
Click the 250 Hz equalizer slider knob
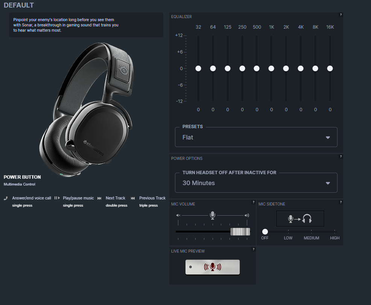coord(242,69)
